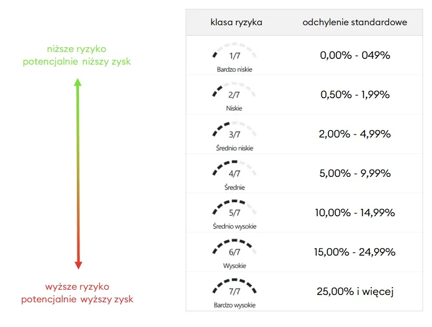Click the green upward arrowhead
This screenshot has height=327, width=432.
[78, 82]
